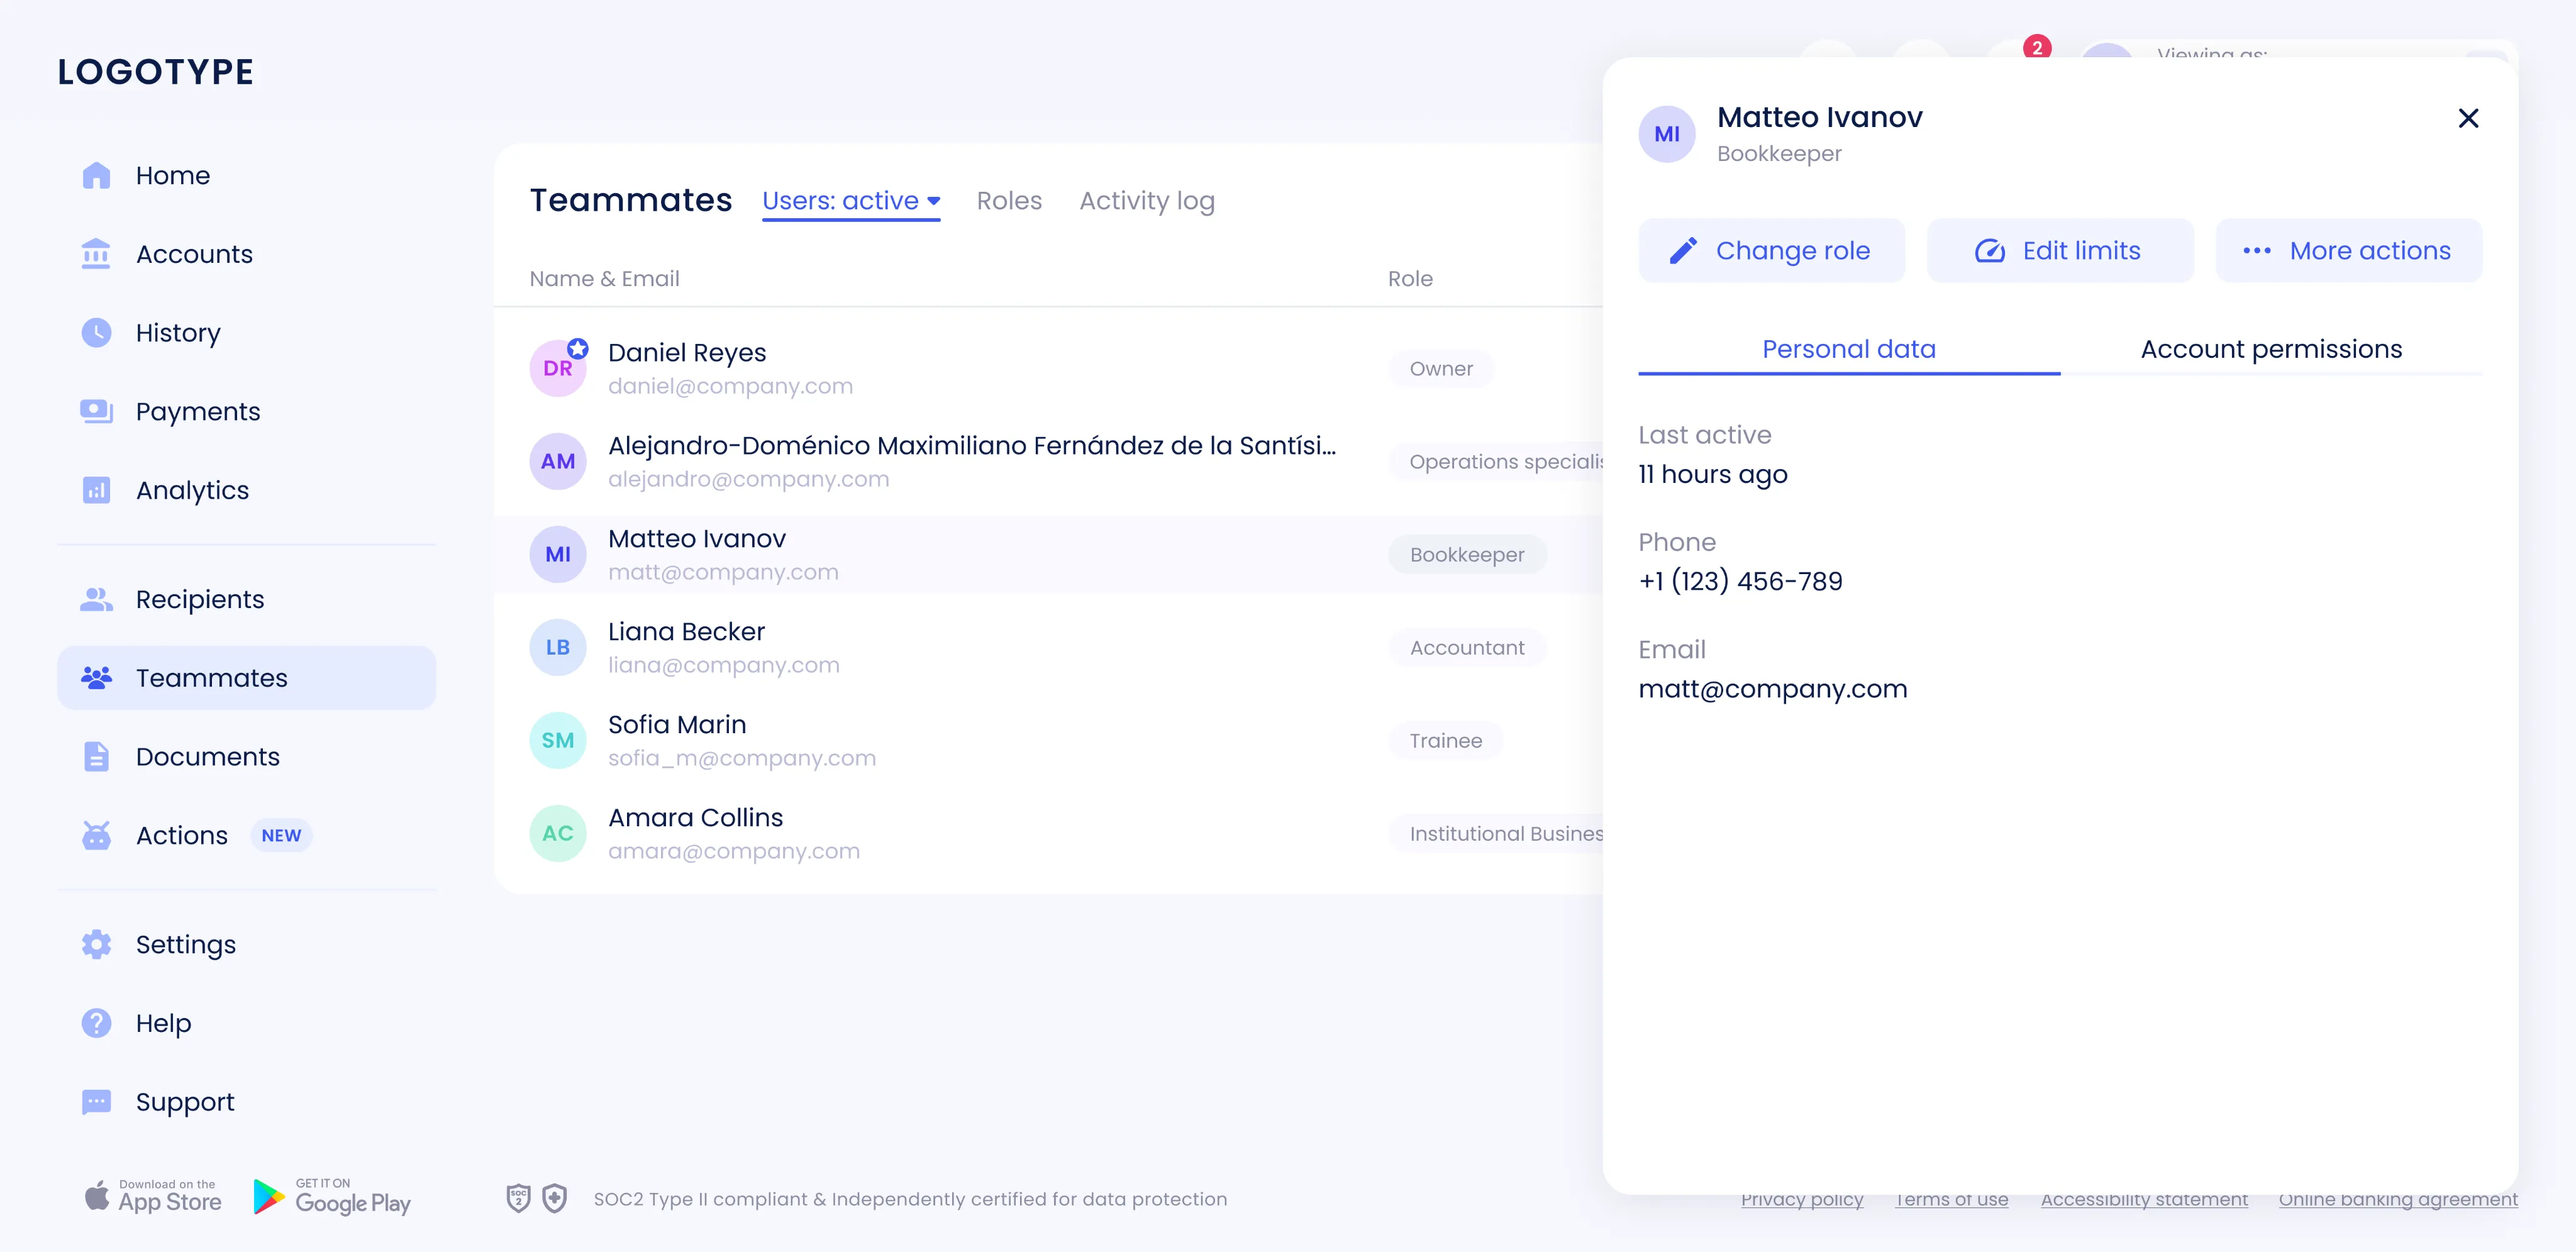Click the DR avatar for Daniel Reyes
2576x1252 pixels.
click(x=558, y=369)
